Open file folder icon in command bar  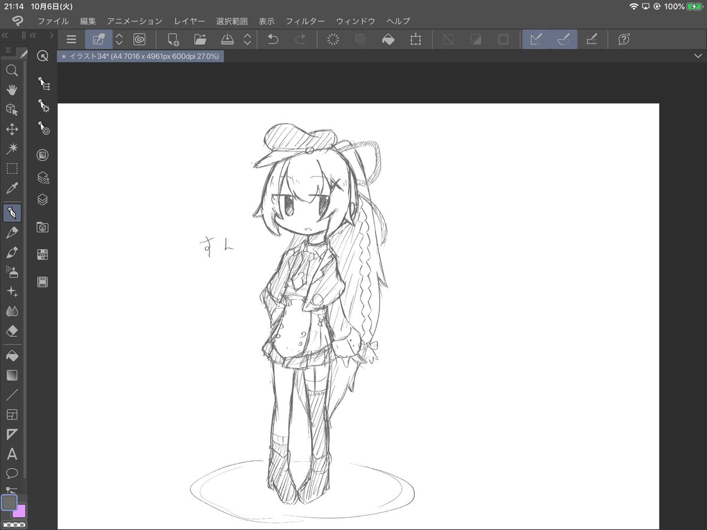tap(200, 39)
